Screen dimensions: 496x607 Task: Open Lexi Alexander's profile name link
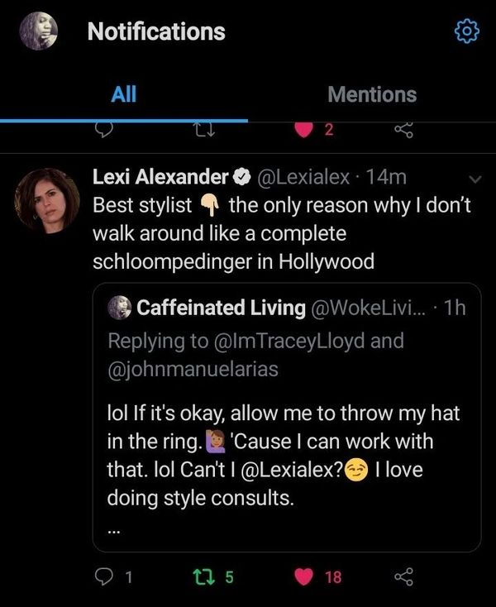pyautogui.click(x=160, y=177)
